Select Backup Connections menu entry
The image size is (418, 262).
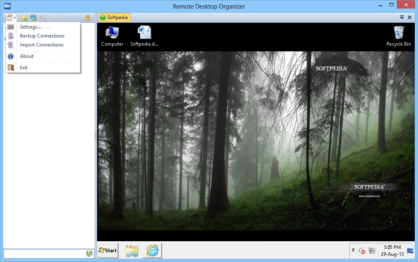pos(43,35)
